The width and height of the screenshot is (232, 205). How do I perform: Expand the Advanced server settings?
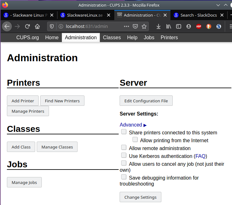coord(133,125)
